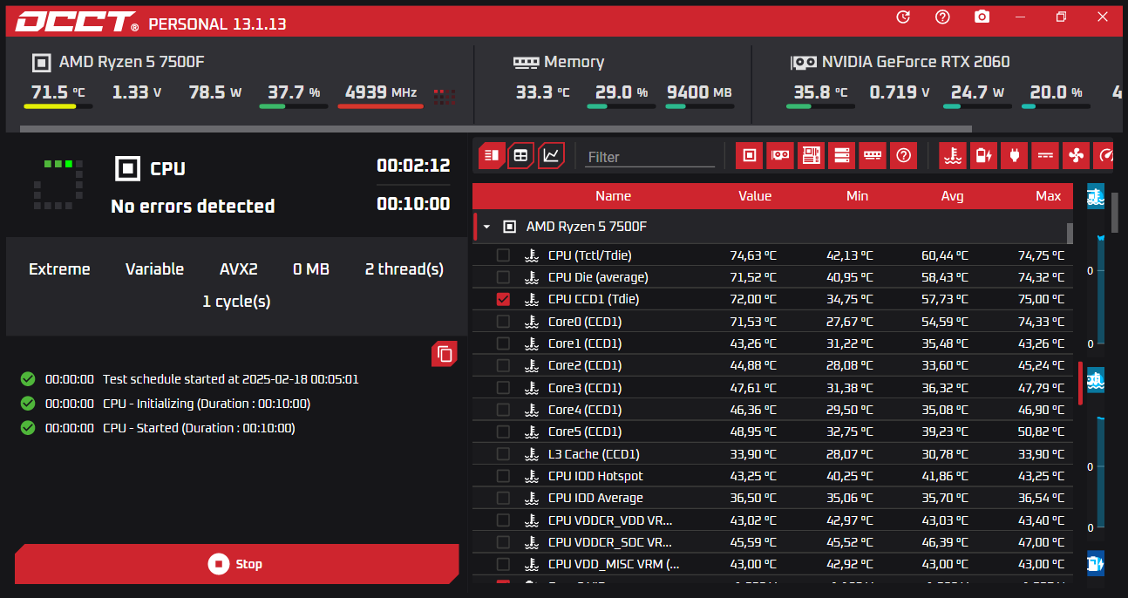
Task: Open the help question mark in title bar
Action: [942, 17]
